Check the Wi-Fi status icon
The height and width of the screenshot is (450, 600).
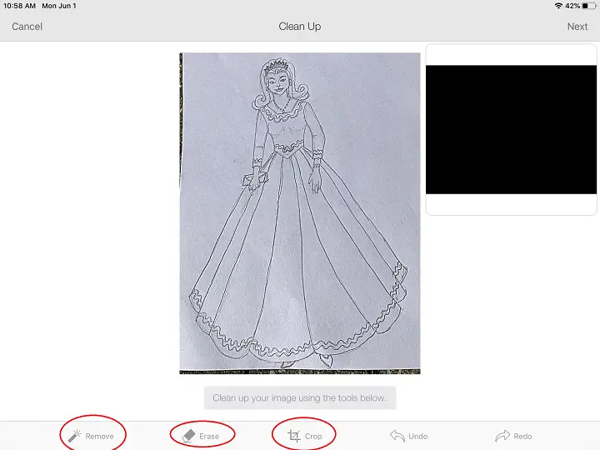pos(558,6)
